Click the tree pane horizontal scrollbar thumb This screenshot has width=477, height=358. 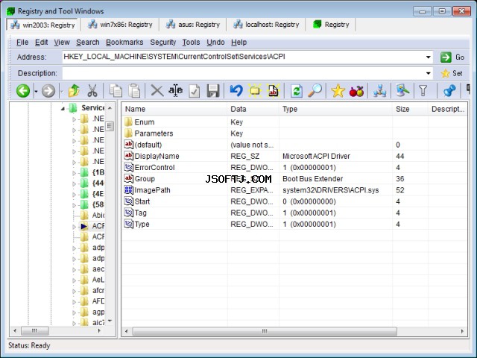click(x=34, y=330)
